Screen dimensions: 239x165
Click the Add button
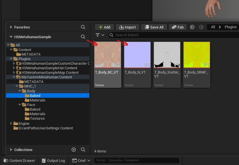click(105, 27)
